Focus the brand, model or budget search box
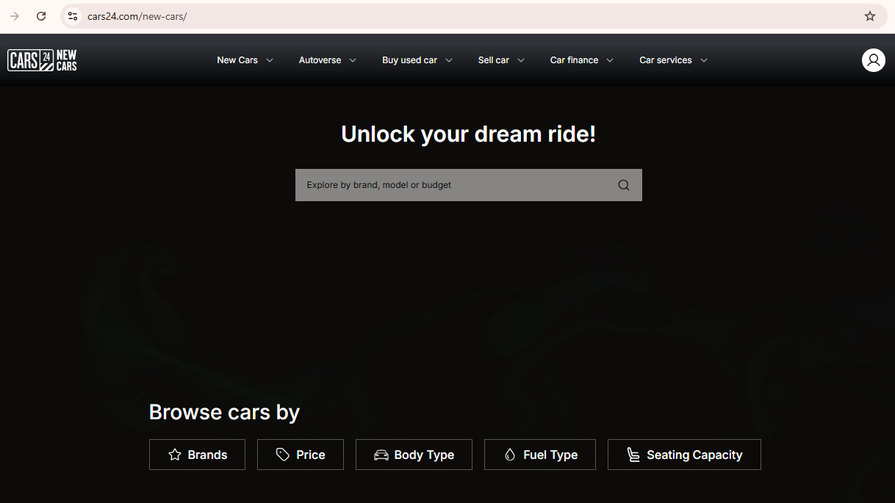This screenshot has height=503, width=895. pyautogui.click(x=456, y=185)
